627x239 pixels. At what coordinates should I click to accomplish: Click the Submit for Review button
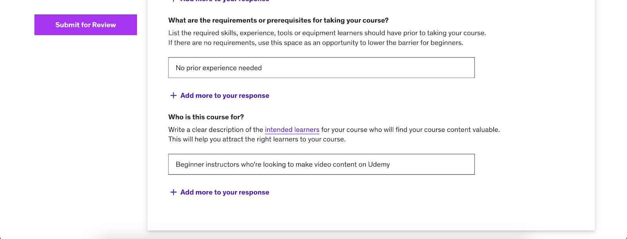click(x=85, y=24)
